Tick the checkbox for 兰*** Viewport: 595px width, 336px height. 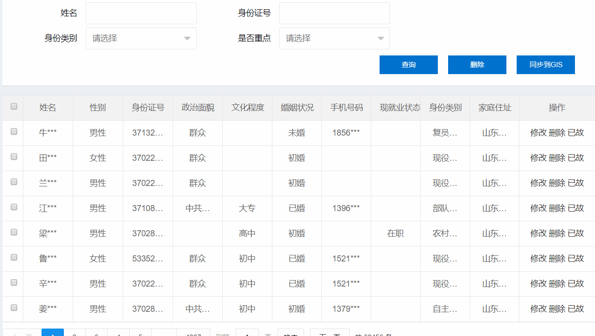pyautogui.click(x=14, y=182)
